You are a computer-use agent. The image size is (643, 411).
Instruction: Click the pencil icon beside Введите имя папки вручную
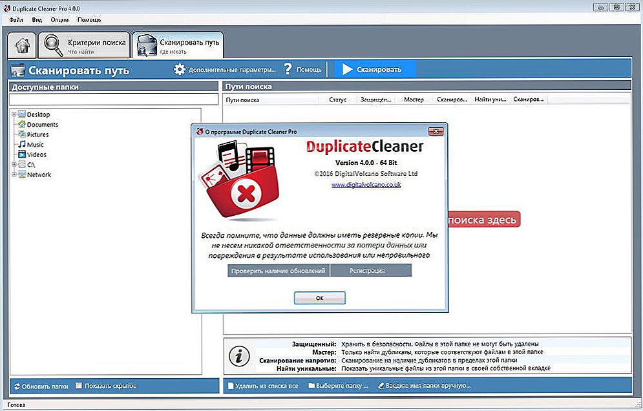tap(381, 386)
